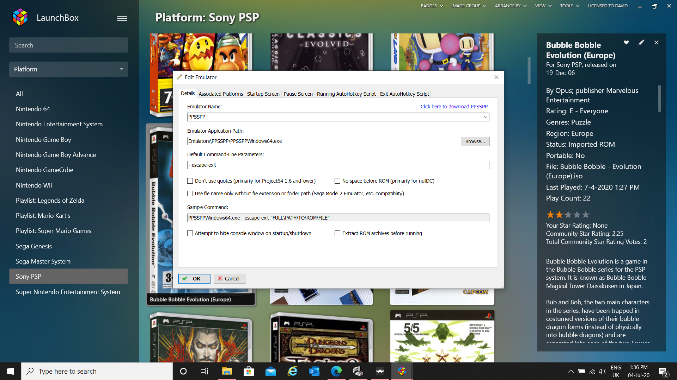
Task: Click the LaunchBox cube logo
Action: 20,17
